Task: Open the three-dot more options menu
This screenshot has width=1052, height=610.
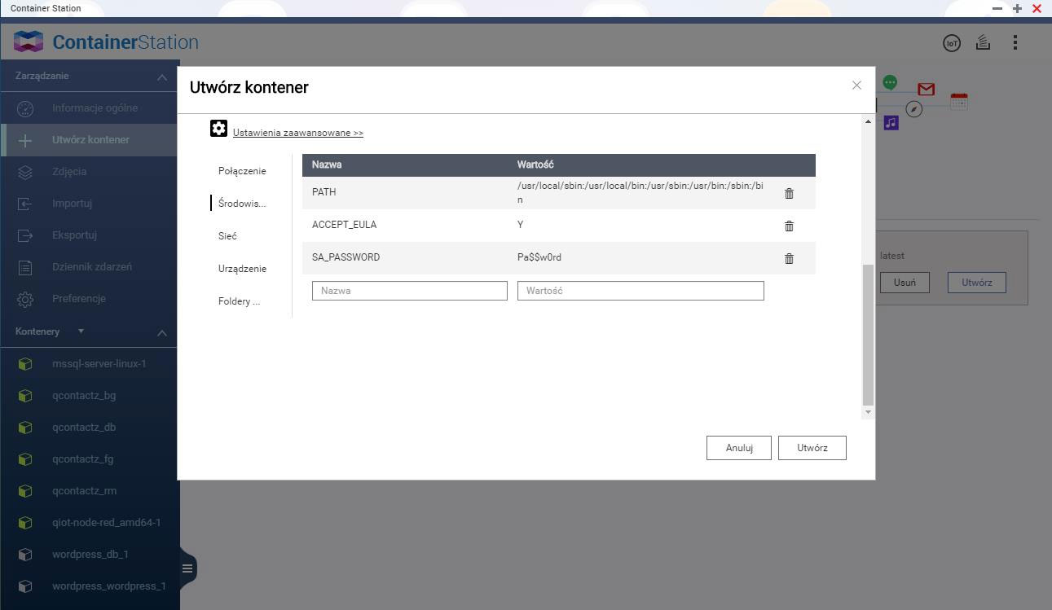Action: [1015, 42]
